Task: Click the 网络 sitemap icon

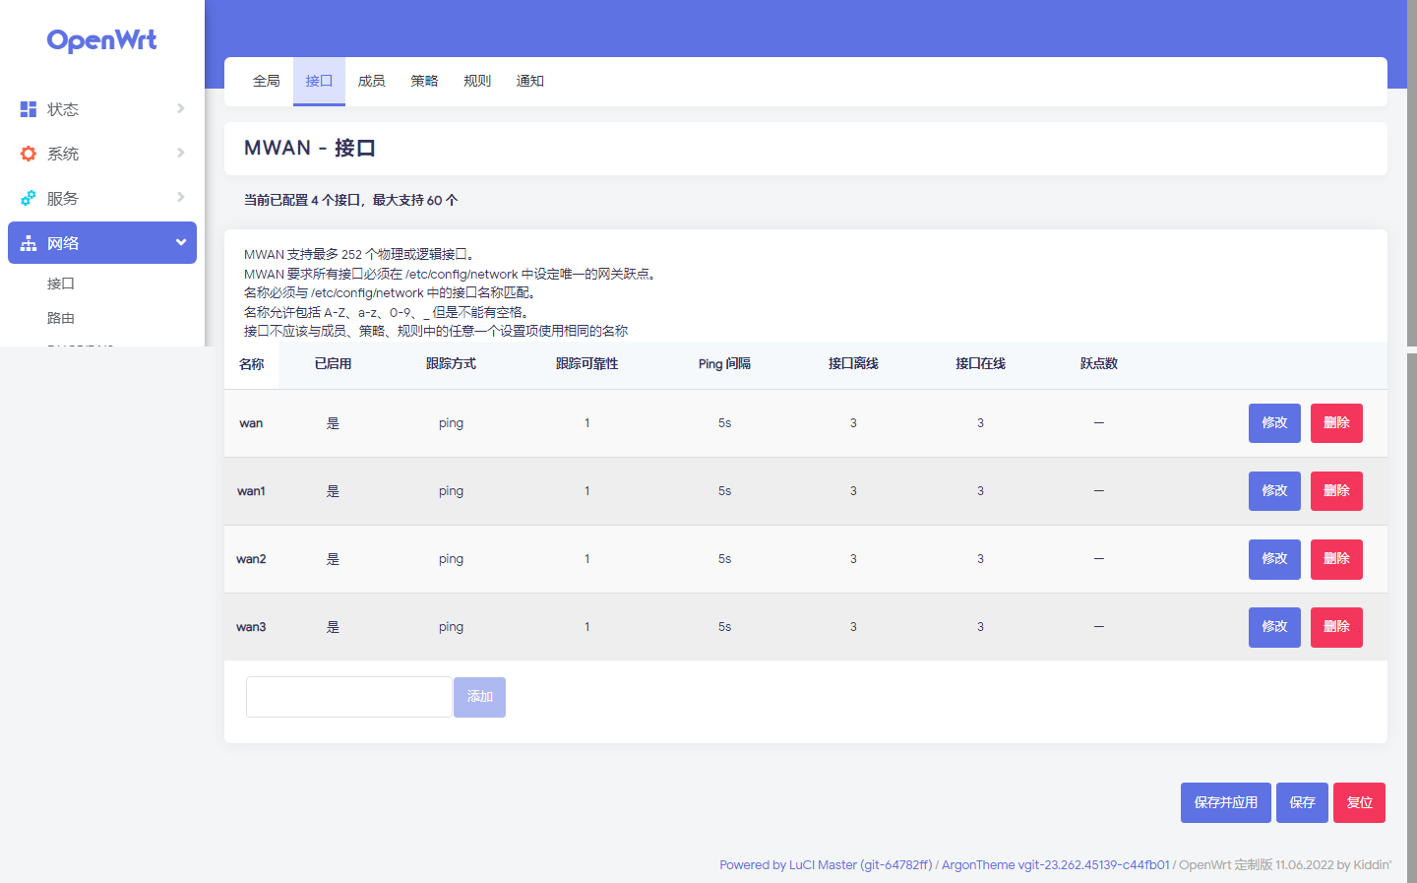Action: point(29,243)
